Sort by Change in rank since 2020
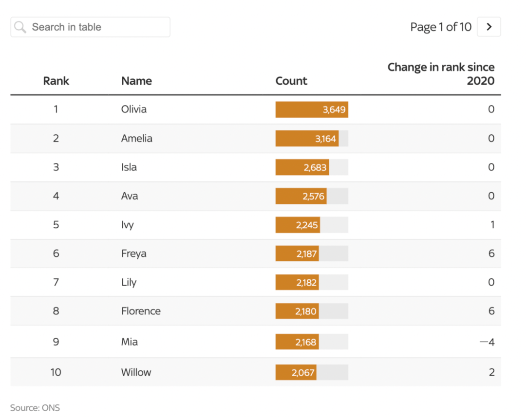Image resolution: width=526 pixels, height=417 pixels. [x=441, y=74]
